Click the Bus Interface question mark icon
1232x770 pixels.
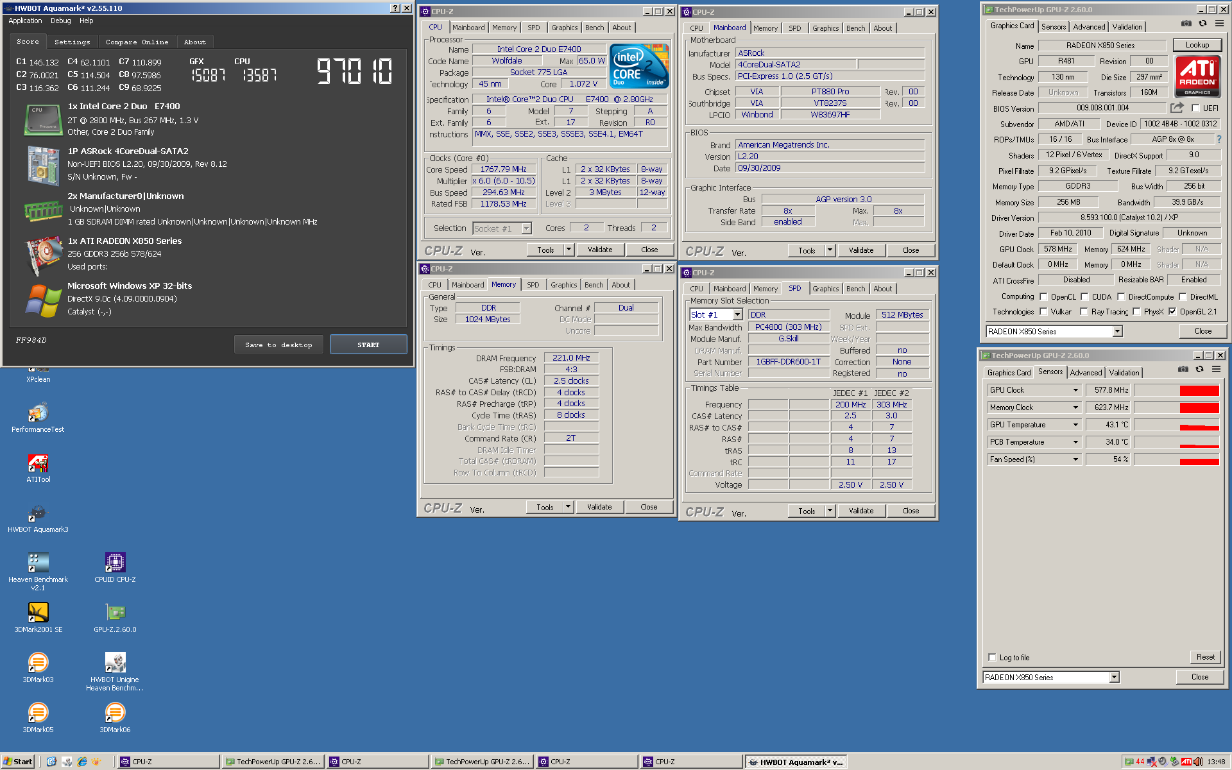tap(1219, 139)
